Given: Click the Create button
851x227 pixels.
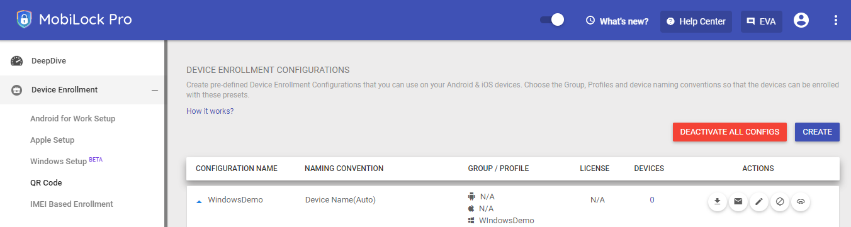Looking at the screenshot, I should [x=817, y=132].
